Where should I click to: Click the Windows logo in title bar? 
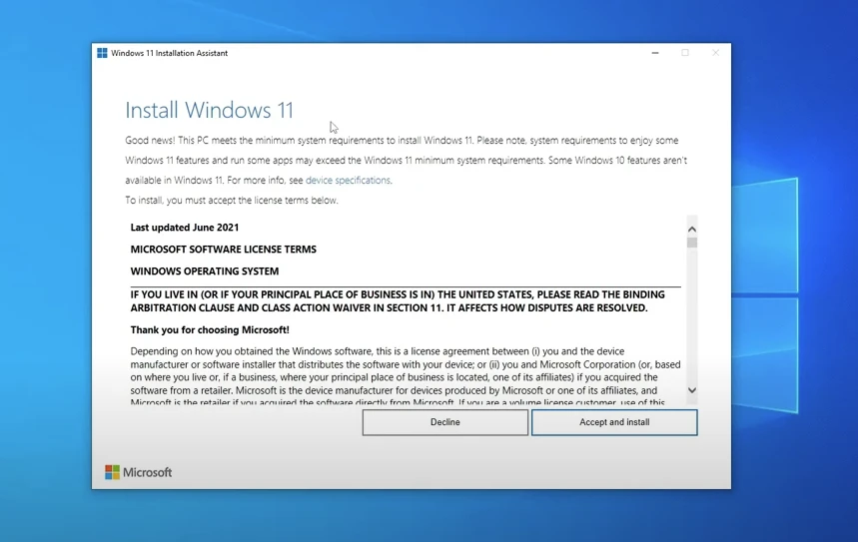102,53
